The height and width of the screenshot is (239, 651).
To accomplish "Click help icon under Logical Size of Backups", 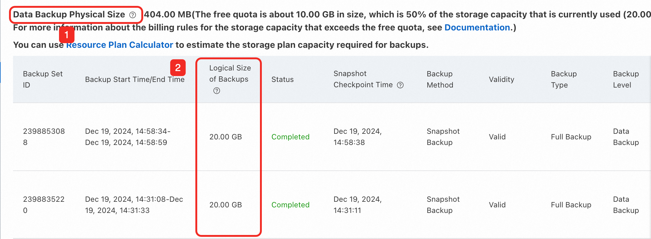I will (x=217, y=91).
